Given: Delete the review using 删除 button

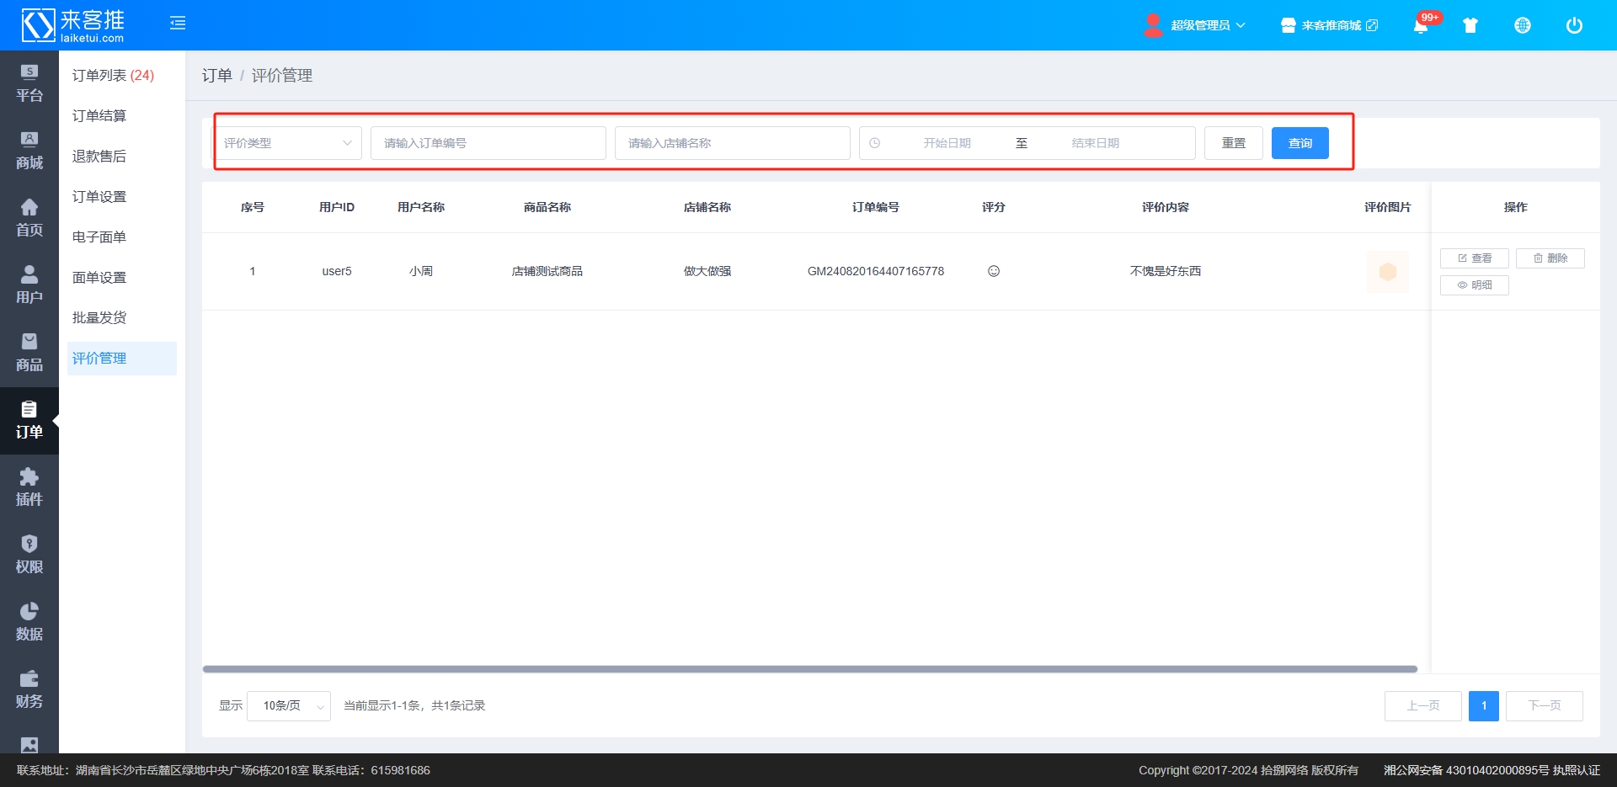Looking at the screenshot, I should coord(1550,258).
